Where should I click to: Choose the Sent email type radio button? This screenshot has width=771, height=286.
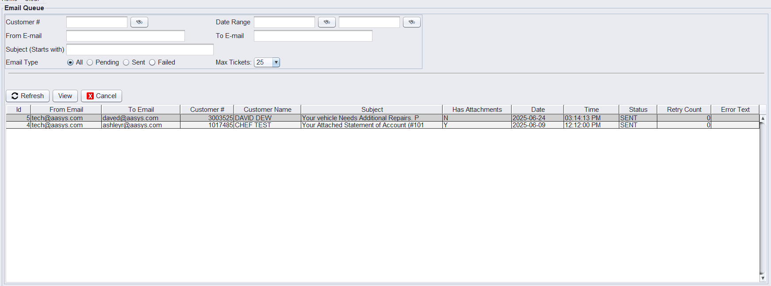click(x=127, y=62)
